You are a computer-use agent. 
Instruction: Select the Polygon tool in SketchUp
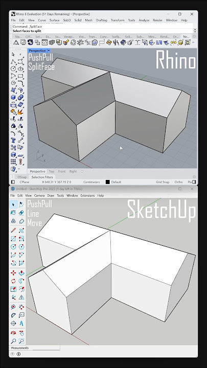pyautogui.click(x=21, y=247)
